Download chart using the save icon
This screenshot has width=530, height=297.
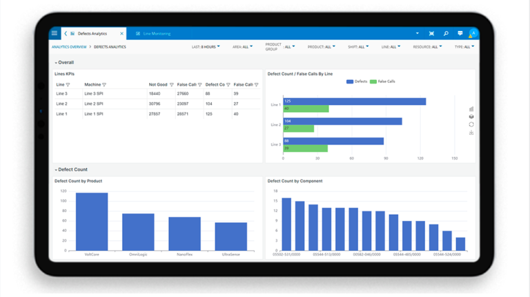pos(471,132)
